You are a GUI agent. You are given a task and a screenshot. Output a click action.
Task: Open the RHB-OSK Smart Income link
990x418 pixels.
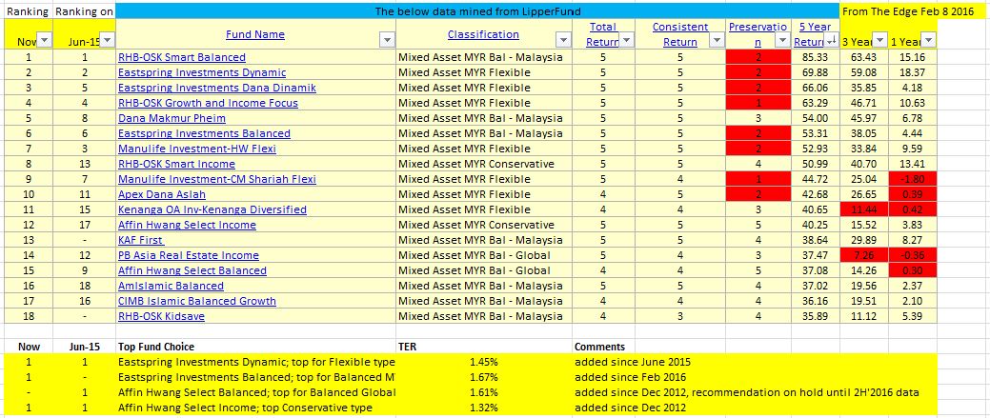click(x=176, y=164)
